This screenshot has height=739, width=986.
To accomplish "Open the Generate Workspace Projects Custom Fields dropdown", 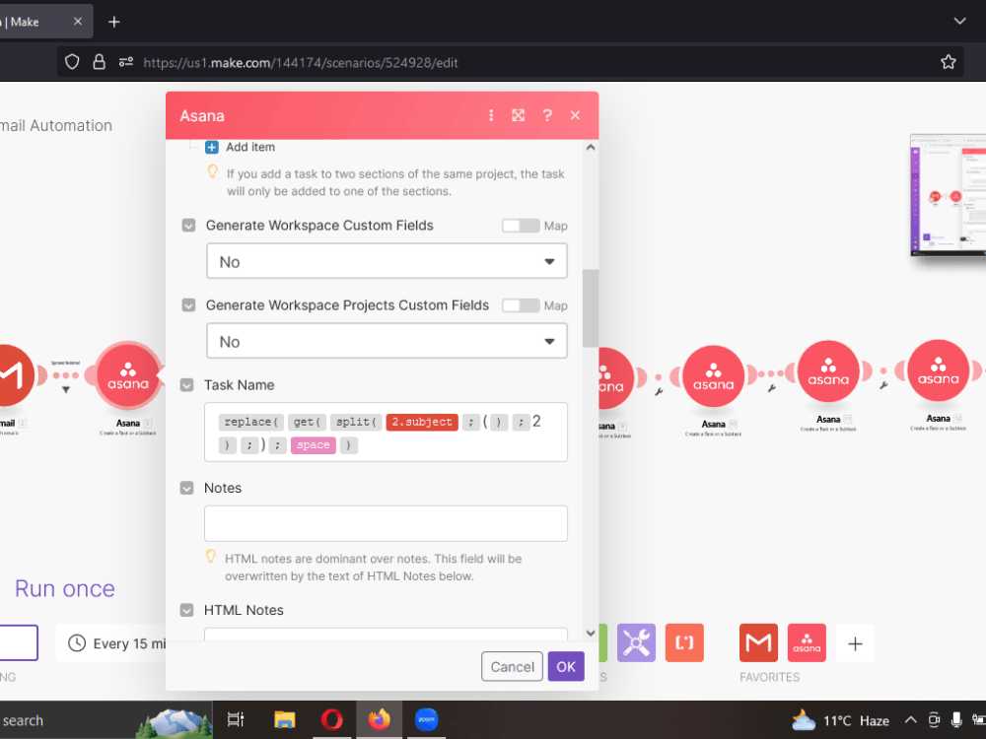I will 387,341.
